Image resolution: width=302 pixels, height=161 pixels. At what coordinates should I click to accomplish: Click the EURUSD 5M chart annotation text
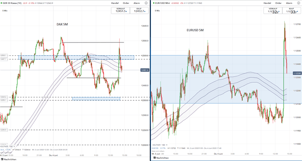195,30
